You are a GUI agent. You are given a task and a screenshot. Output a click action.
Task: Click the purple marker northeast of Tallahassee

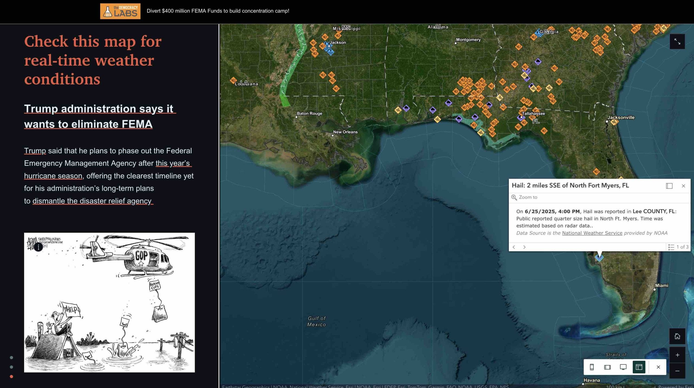coord(538,62)
